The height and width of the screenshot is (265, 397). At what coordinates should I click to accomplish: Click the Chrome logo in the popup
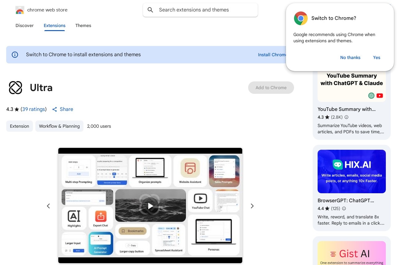301,18
